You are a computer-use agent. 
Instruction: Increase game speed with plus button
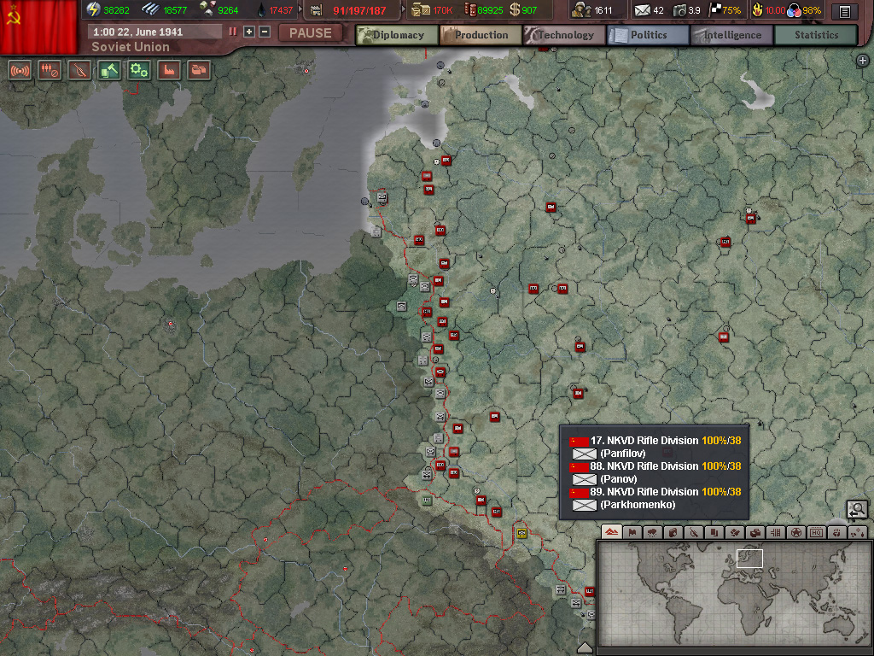point(249,32)
